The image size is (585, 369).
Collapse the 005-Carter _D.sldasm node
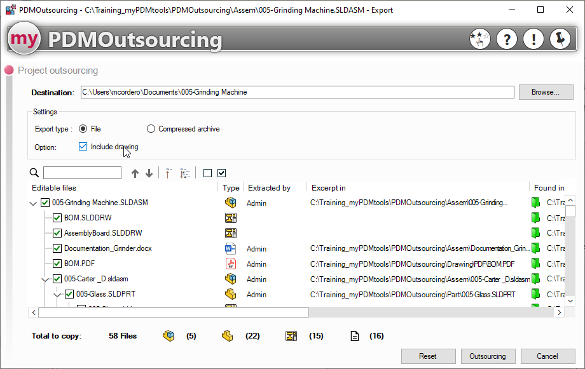[x=45, y=279]
